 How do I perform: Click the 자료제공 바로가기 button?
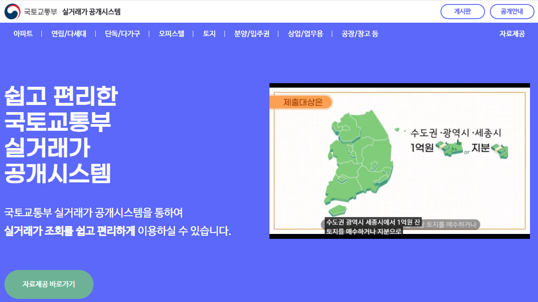pos(49,284)
